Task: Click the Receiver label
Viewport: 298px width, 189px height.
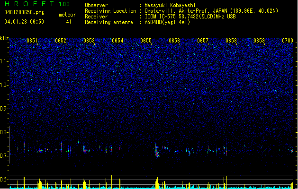Action: point(96,17)
